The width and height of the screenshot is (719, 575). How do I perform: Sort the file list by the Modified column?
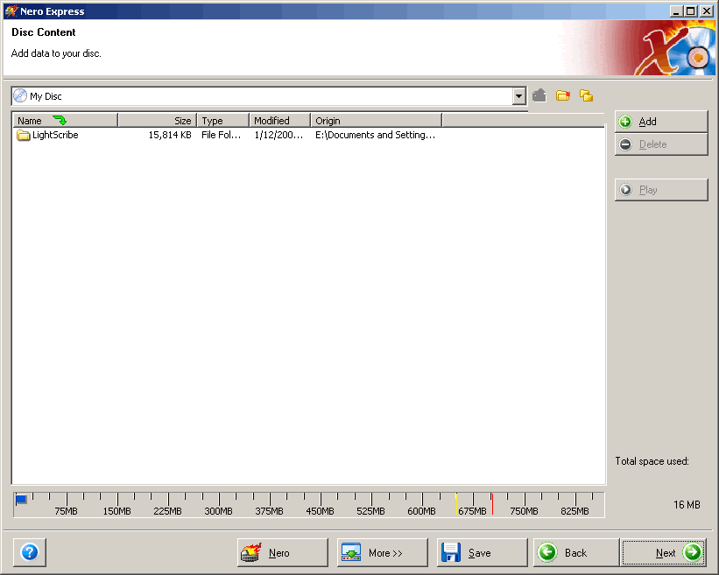(279, 121)
